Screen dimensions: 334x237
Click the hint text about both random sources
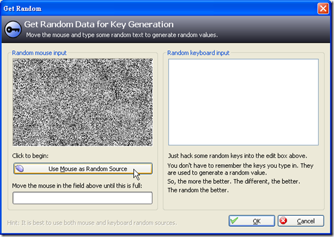(x=92, y=223)
